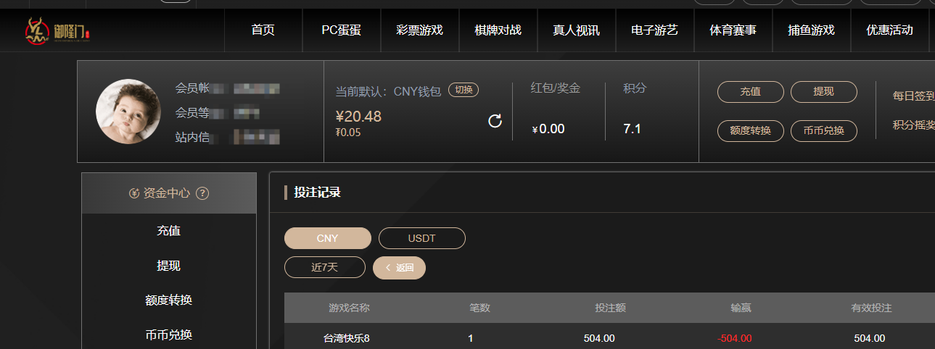Screen dimensions: 935x349
Task: Click the question mark help icon beside 资金中心
Action: coord(202,193)
